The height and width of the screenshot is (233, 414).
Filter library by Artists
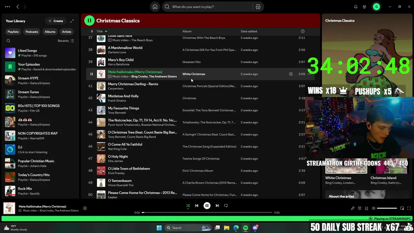pos(67,32)
